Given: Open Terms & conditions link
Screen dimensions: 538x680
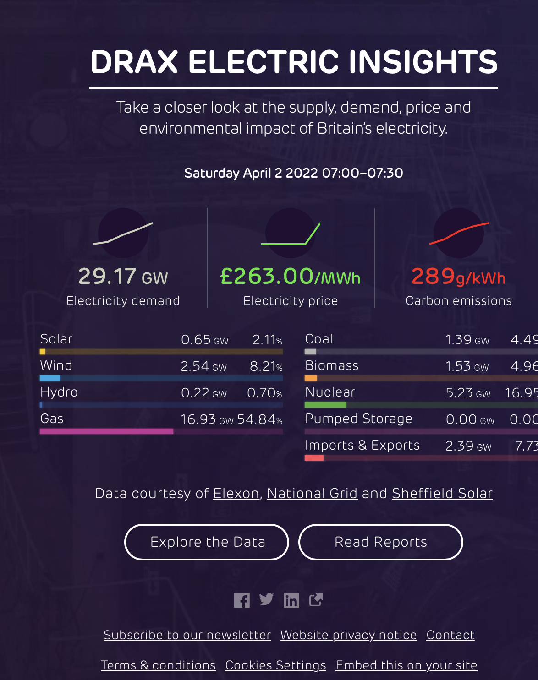Looking at the screenshot, I should tap(158, 665).
